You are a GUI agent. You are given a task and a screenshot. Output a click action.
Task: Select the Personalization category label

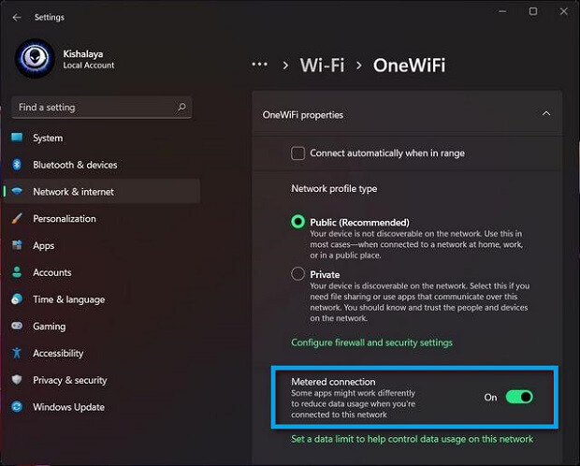coord(65,219)
